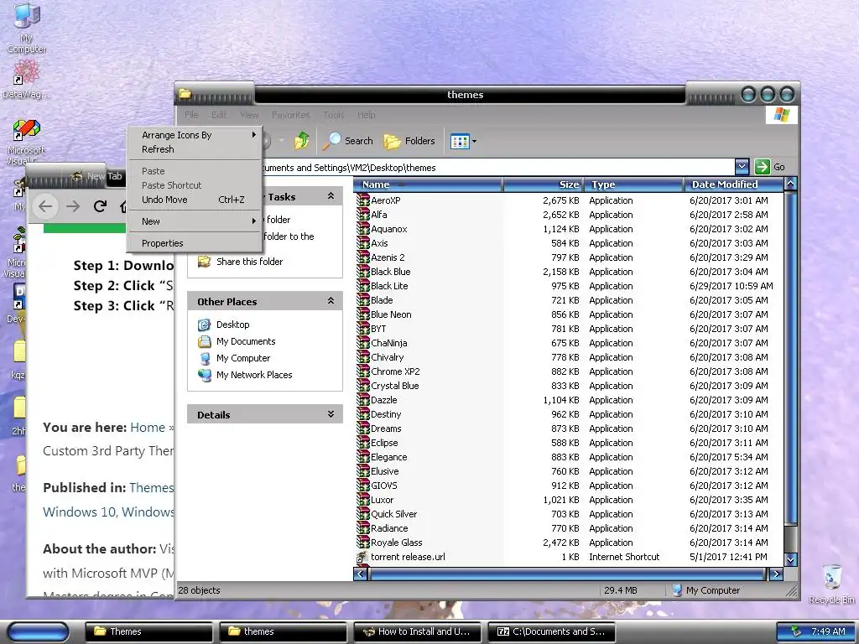This screenshot has height=644, width=859.
Task: Choose Properties in the context menu
Action: point(194,243)
